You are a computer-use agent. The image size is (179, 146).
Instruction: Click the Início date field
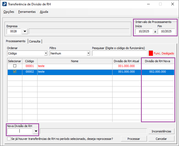pyautogui.click(x=144, y=31)
